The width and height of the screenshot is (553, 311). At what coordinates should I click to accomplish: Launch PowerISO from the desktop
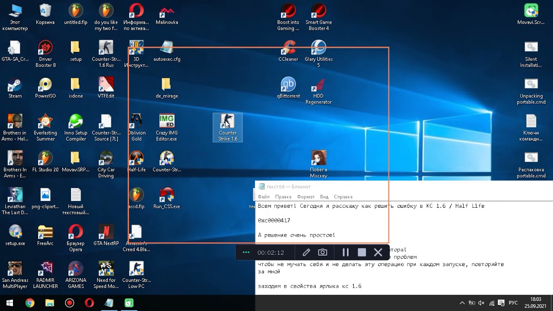[x=45, y=88]
